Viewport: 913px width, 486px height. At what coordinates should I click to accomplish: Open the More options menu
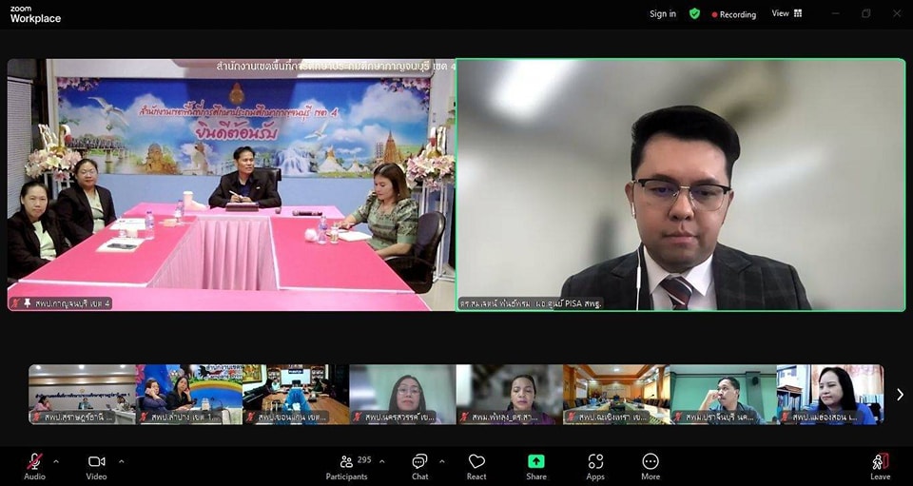tap(651, 467)
